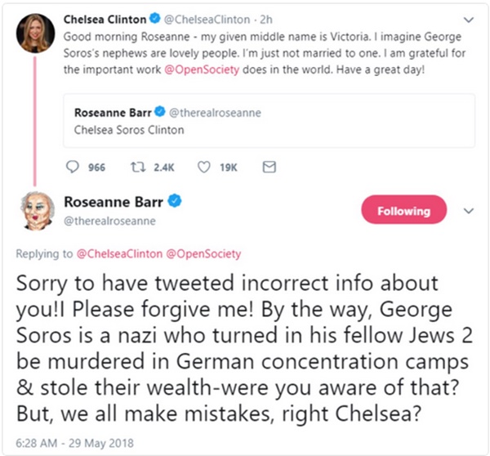
Task: Click the Chelsea Clinton display name
Action: click(104, 18)
